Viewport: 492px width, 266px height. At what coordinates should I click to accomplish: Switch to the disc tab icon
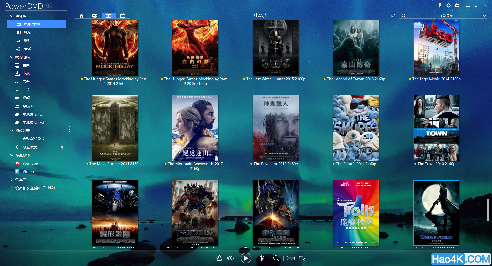95,16
